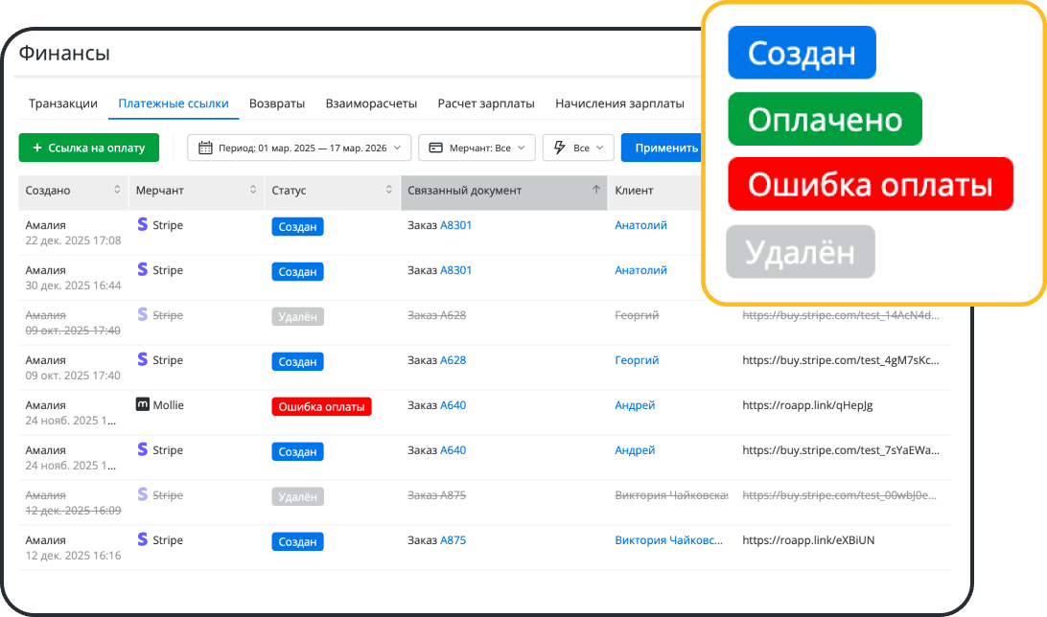Click the Mollie logo beside Mollie merchant

143,405
